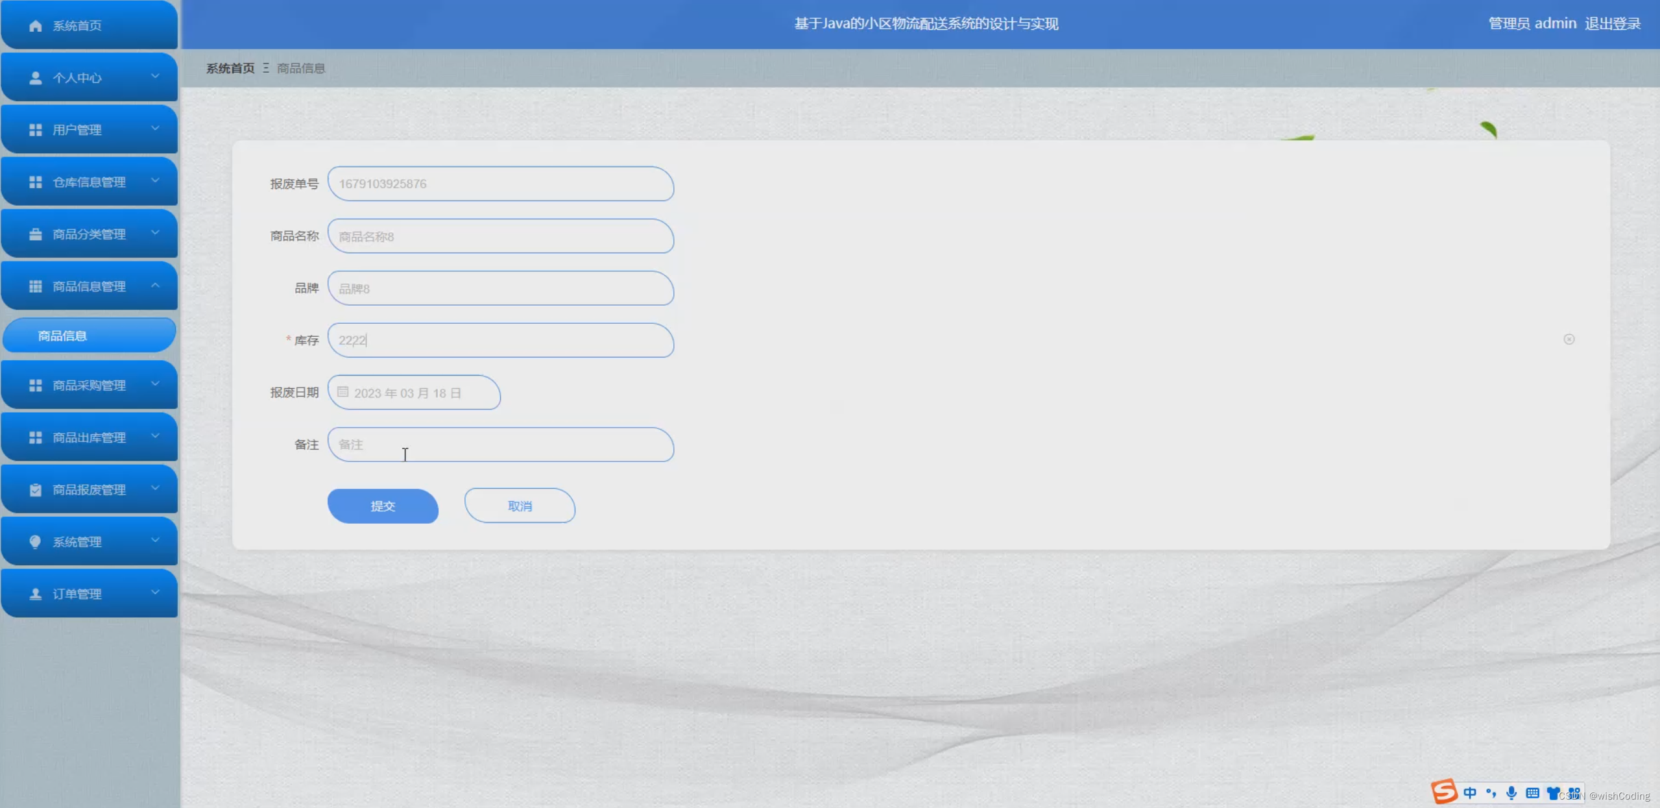Click 系统首页 in the breadcrumb
The image size is (1660, 808).
pyautogui.click(x=230, y=68)
